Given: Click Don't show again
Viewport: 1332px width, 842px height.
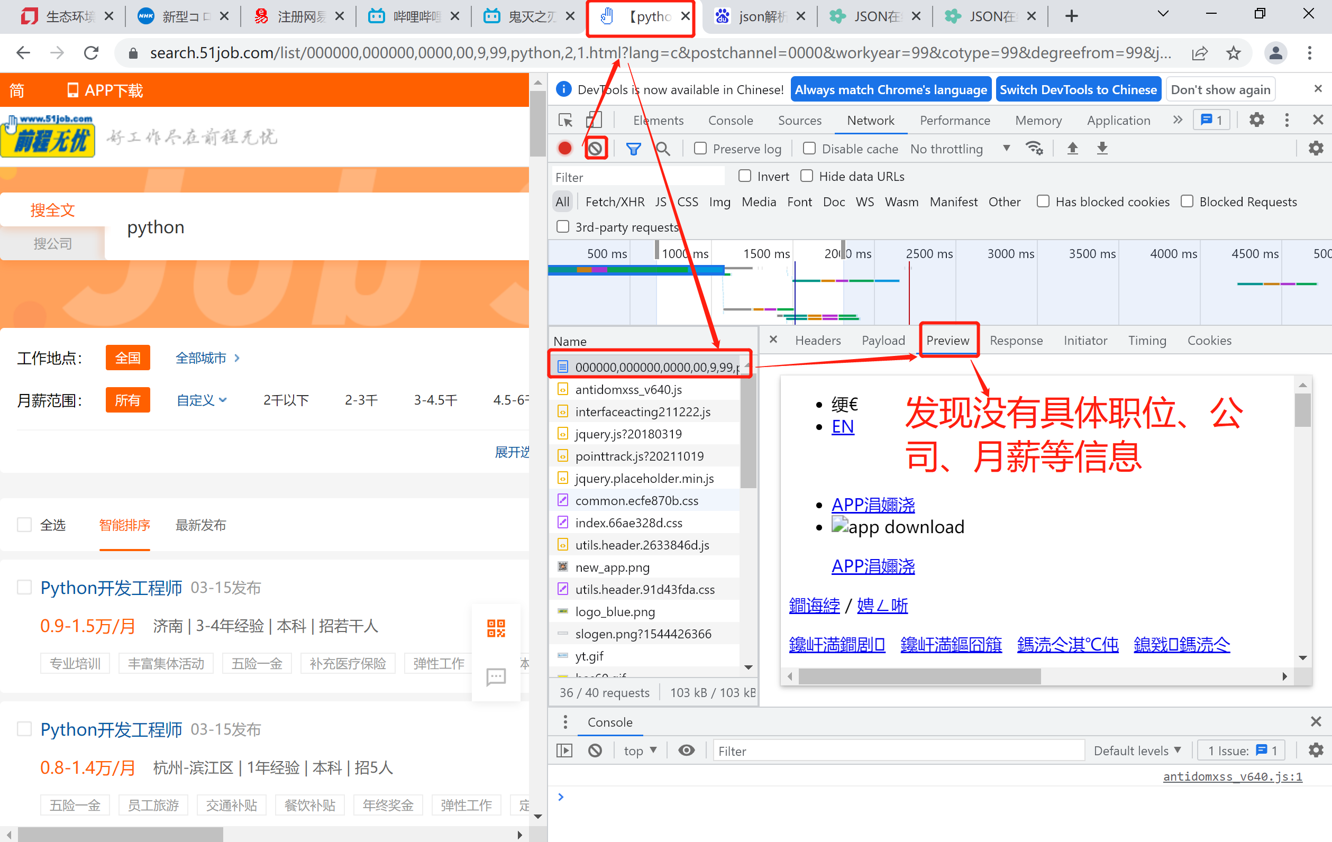Looking at the screenshot, I should point(1220,89).
